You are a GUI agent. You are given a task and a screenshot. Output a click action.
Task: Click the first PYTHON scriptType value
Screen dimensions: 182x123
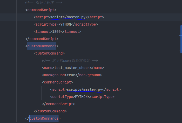[64, 24]
